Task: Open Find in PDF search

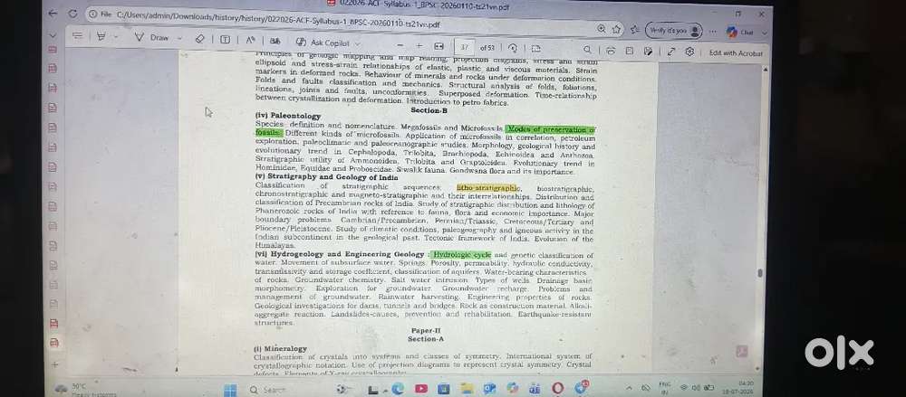Action: pos(587,50)
